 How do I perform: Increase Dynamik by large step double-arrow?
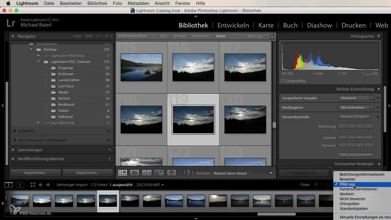pyautogui.click(x=369, y=145)
